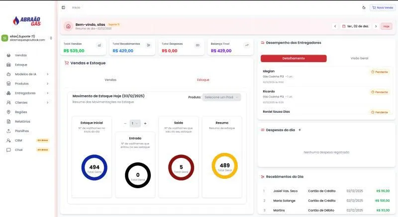Click the Entregadores sidebar icon
Image resolution: width=398 pixels, height=217 pixels.
point(8,93)
